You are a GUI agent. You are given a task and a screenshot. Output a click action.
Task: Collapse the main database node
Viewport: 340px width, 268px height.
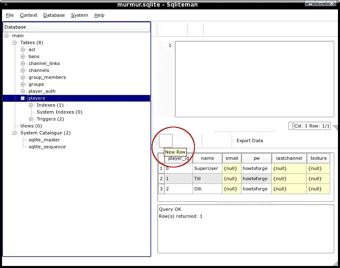7,36
